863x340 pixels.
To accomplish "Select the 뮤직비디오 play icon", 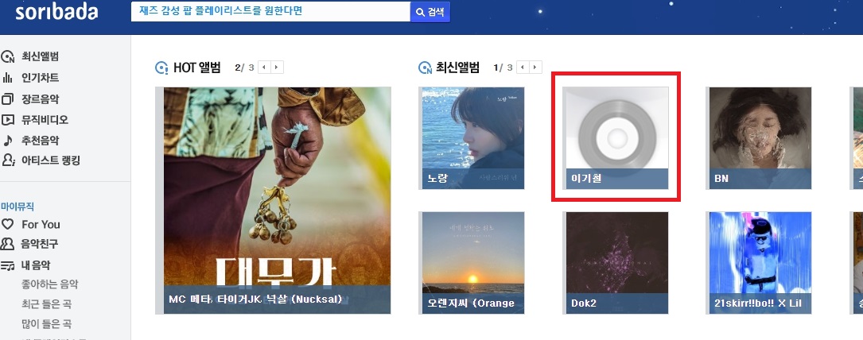I will pyautogui.click(x=8, y=119).
